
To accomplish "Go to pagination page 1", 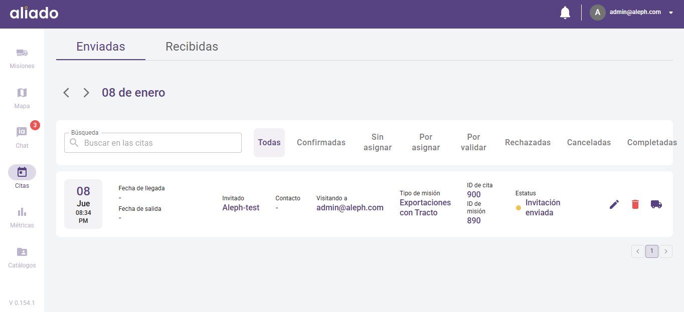I will click(652, 251).
